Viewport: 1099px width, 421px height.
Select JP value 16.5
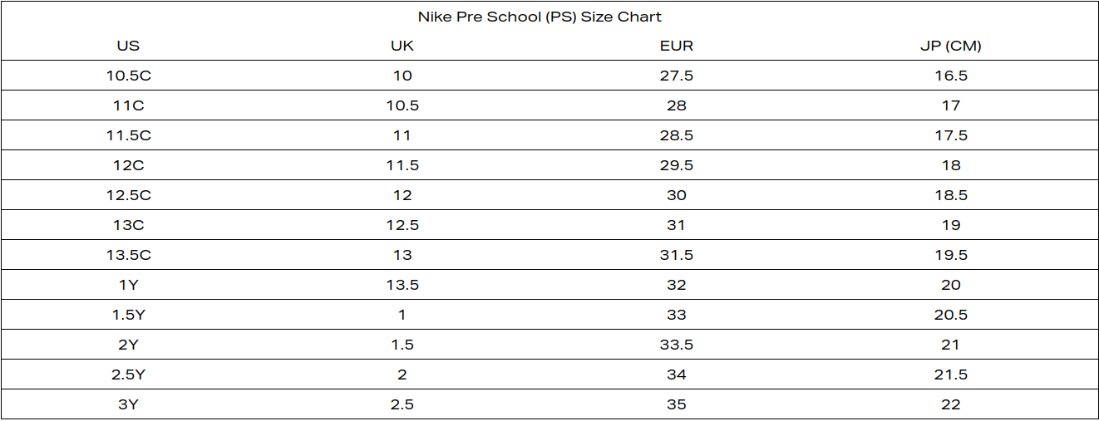[x=951, y=76]
